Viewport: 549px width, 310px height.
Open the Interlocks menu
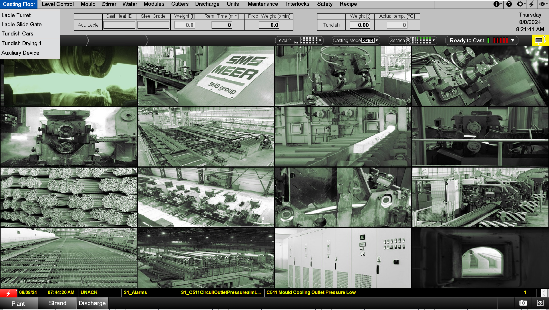pos(298,4)
